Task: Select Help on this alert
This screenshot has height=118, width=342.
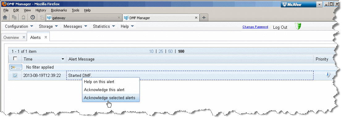Action: (111, 82)
